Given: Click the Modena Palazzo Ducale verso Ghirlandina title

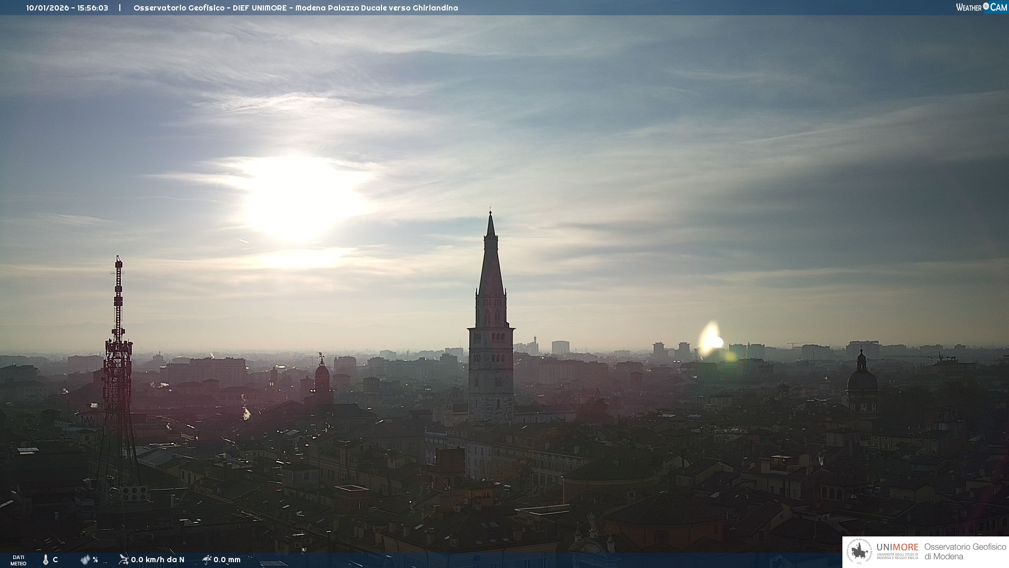Looking at the screenshot, I should pos(376,8).
